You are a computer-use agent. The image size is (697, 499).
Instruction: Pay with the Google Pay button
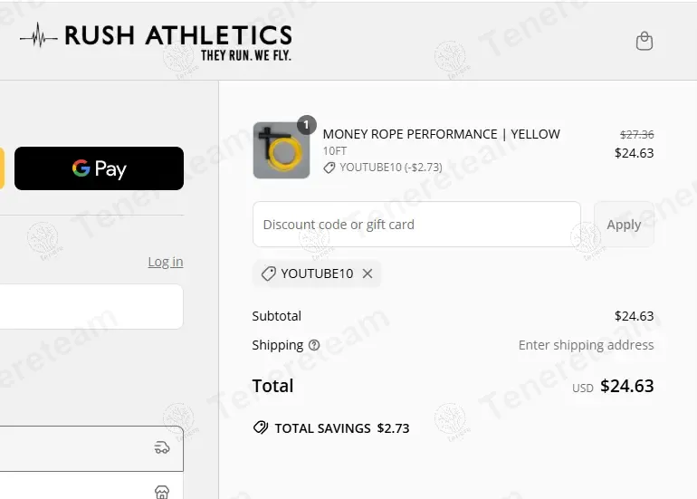[x=99, y=168]
